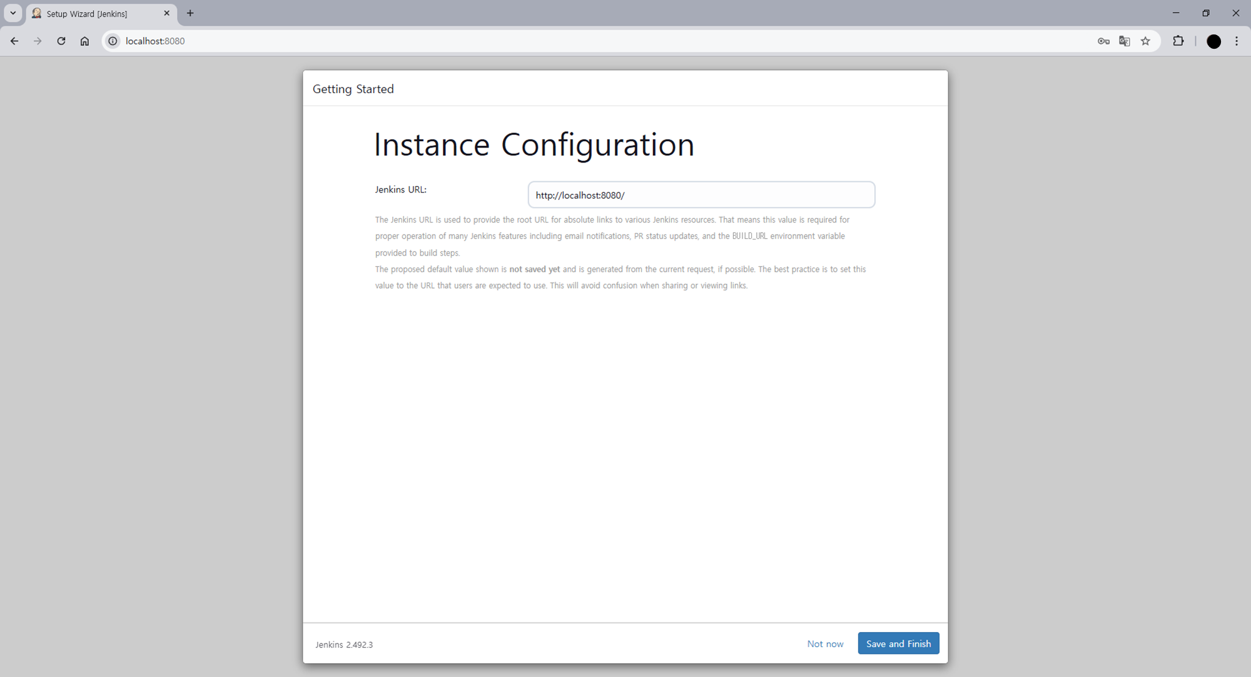Image resolution: width=1251 pixels, height=677 pixels.
Task: Click the Save and Finish button
Action: point(898,643)
